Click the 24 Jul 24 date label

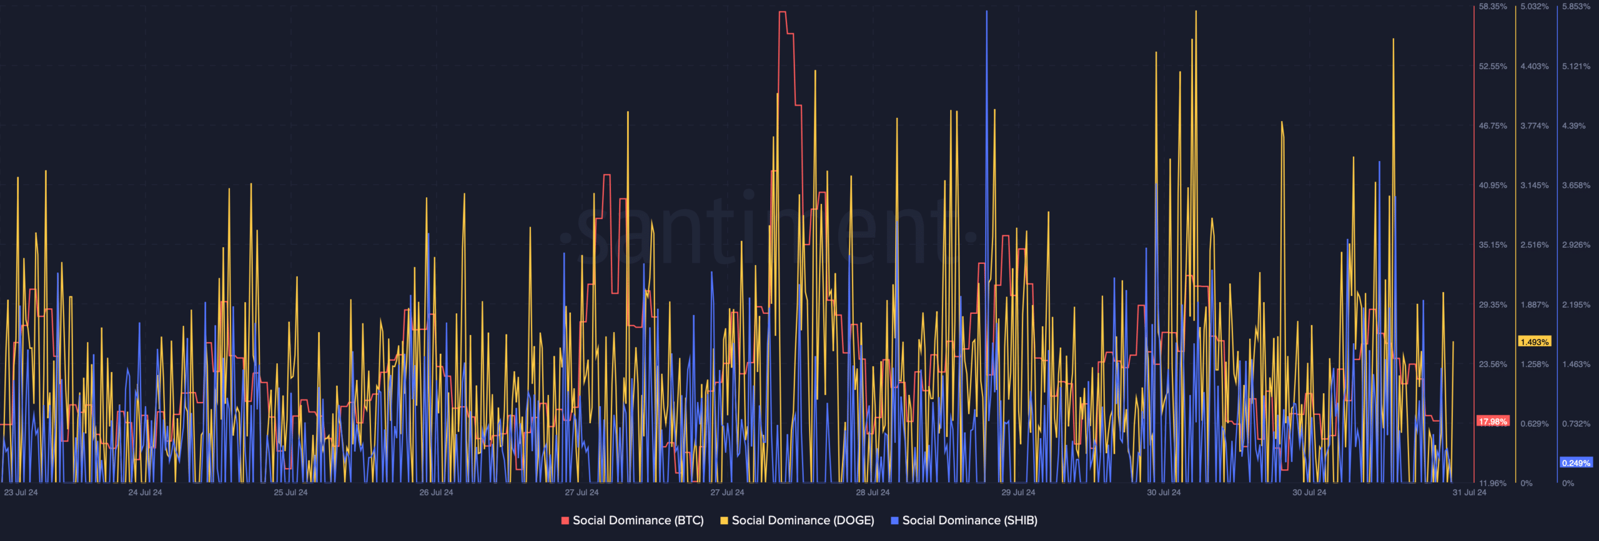(145, 492)
